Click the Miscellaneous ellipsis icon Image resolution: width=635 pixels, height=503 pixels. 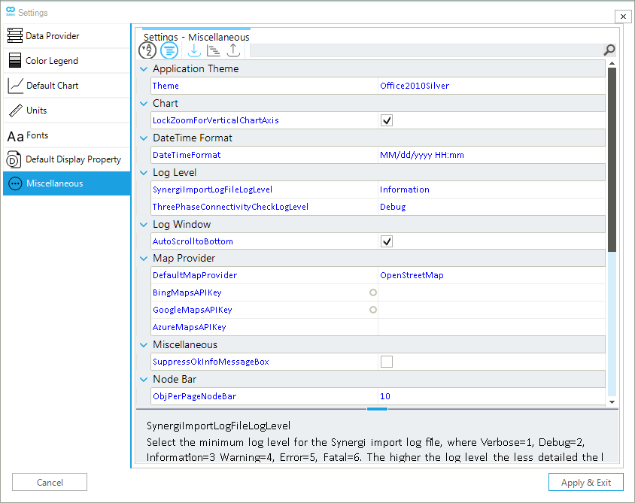tap(15, 183)
